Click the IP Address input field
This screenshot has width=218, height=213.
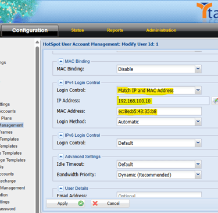(x=163, y=101)
